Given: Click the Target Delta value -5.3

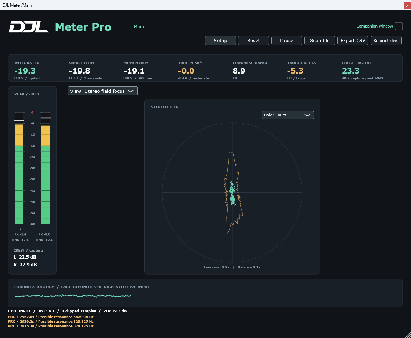Looking at the screenshot, I should click(x=295, y=71).
